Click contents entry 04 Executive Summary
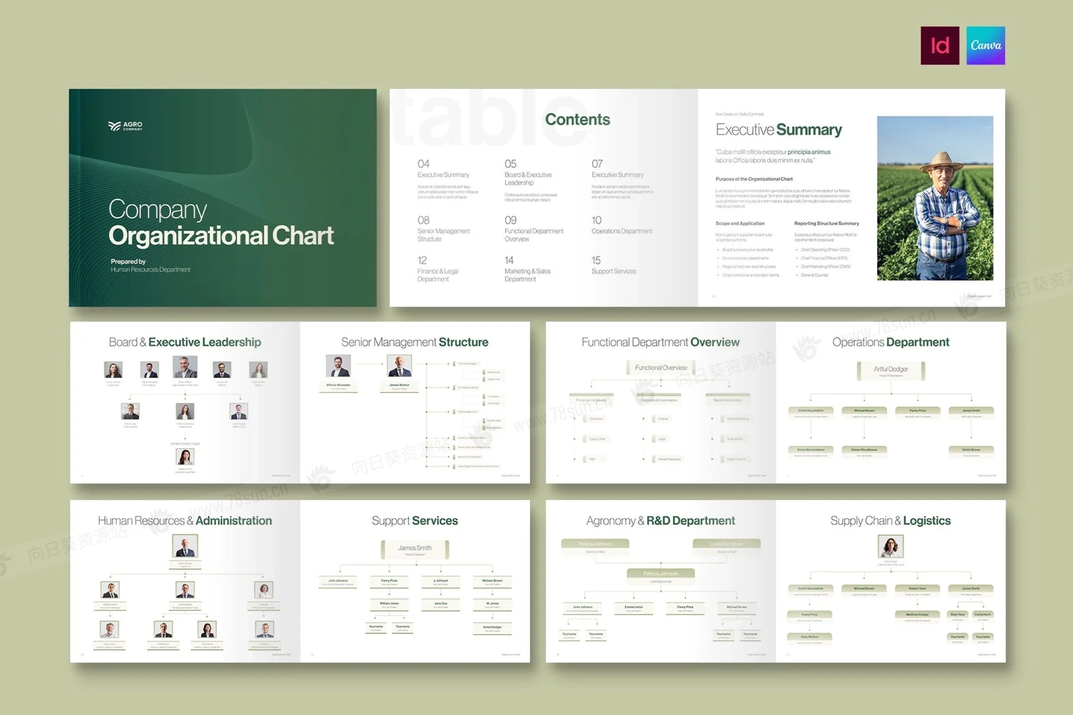 [x=443, y=170]
